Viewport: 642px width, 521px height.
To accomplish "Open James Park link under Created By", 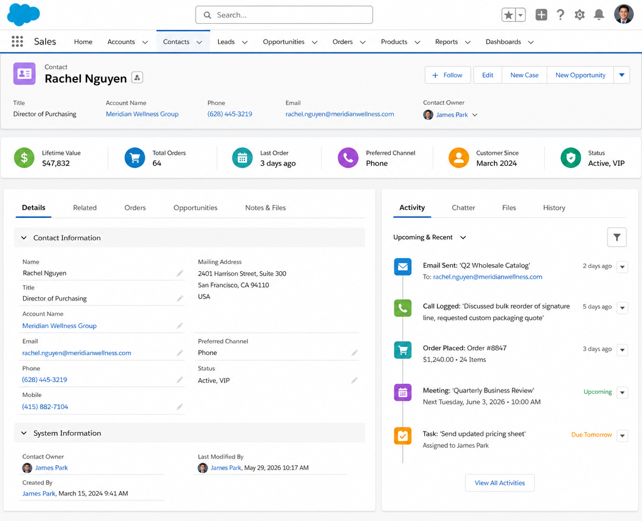I will tap(38, 493).
